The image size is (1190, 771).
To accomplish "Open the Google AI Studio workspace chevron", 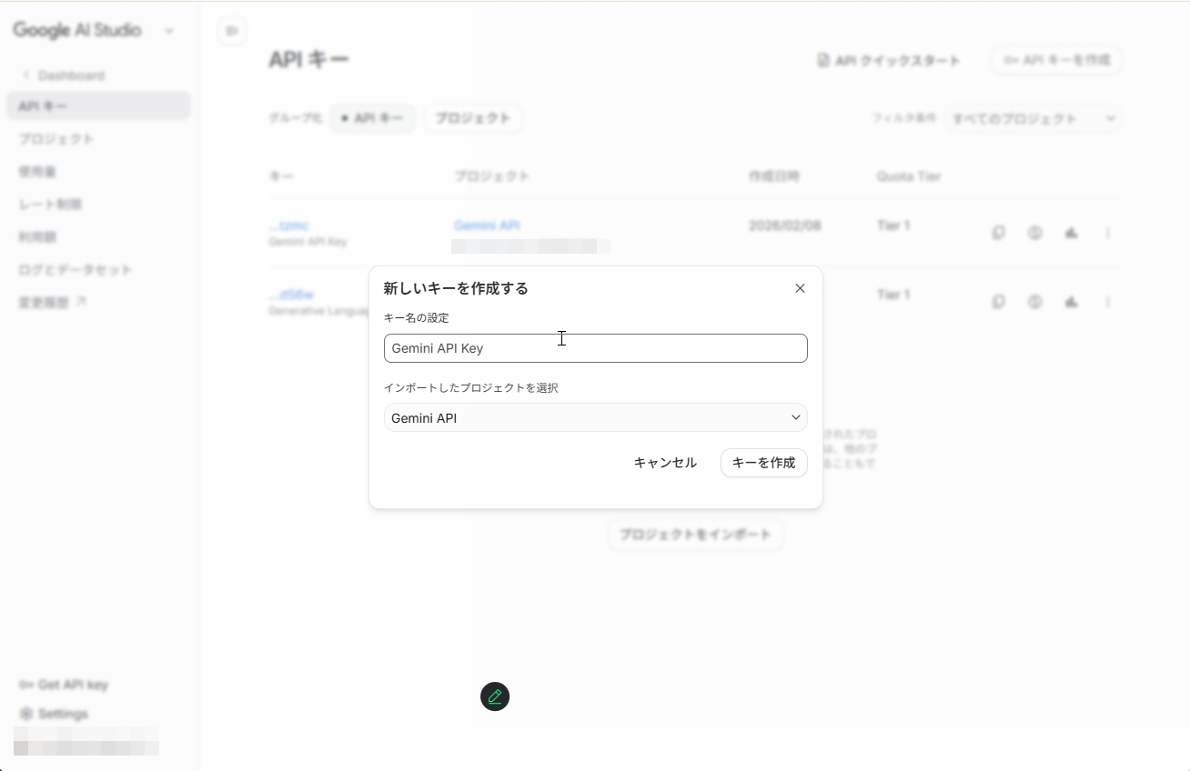I will pyautogui.click(x=169, y=30).
